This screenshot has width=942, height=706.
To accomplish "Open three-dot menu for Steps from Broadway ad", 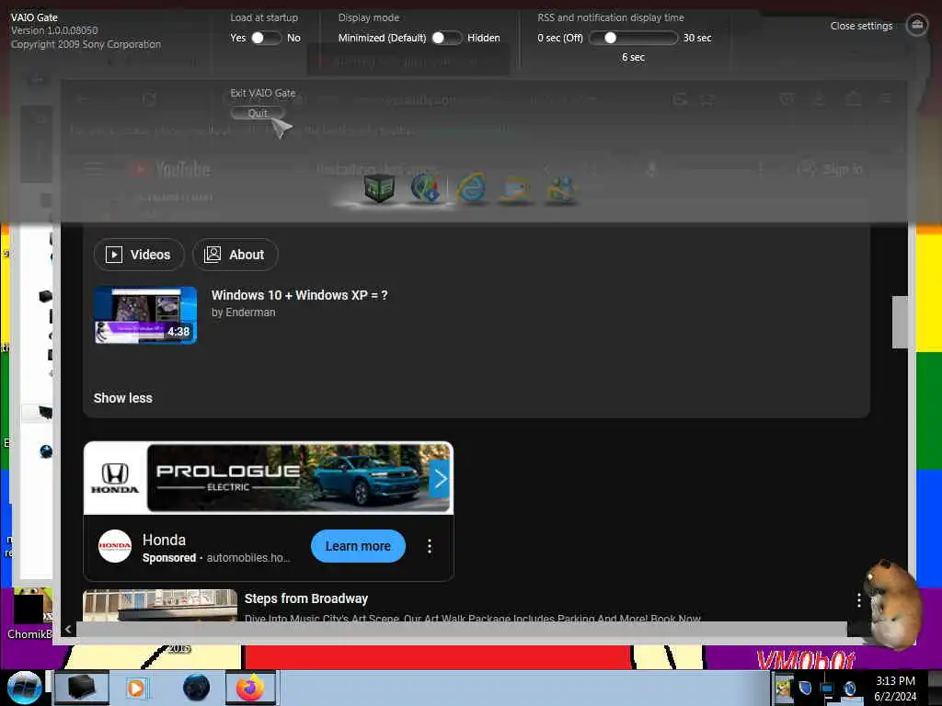I will pos(859,599).
